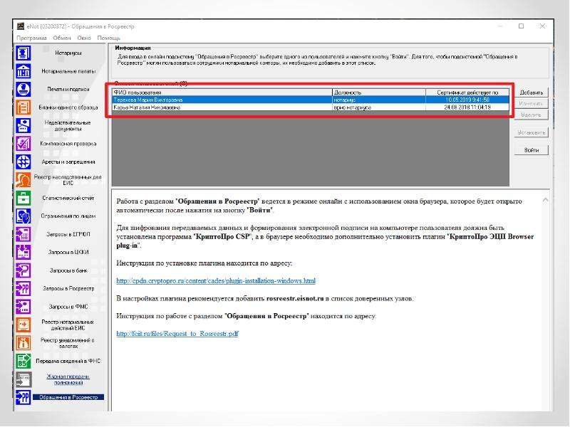Image resolution: width=570 pixels, height=427 pixels.
Task: Select the Нотариальные палаты building icon
Action: point(24,71)
